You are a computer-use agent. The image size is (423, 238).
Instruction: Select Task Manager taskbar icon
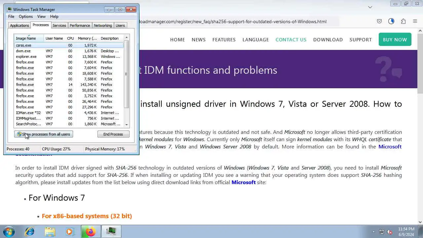coord(111,231)
